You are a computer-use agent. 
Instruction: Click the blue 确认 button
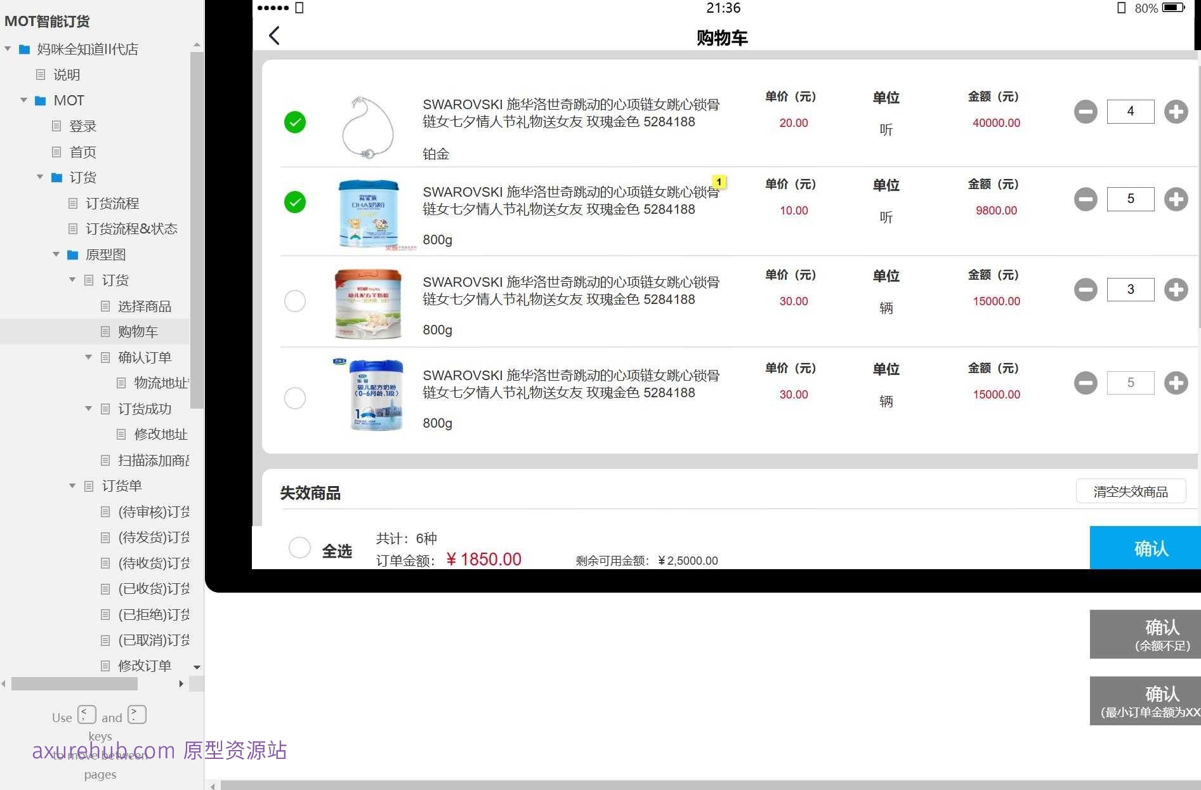[1145, 548]
